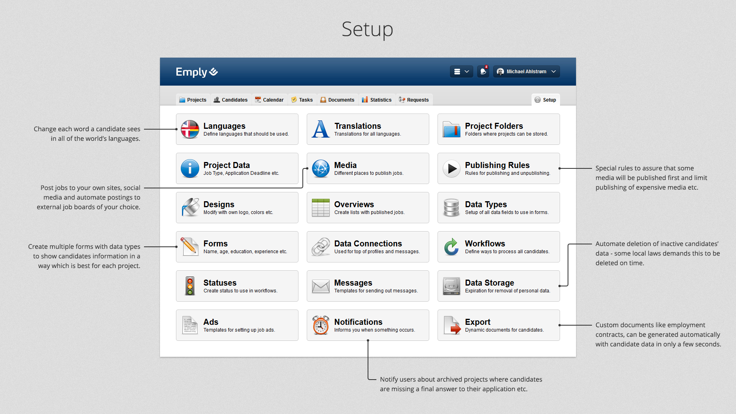Click the Ads document icon
Screen dimensions: 736x414
[x=190, y=325]
